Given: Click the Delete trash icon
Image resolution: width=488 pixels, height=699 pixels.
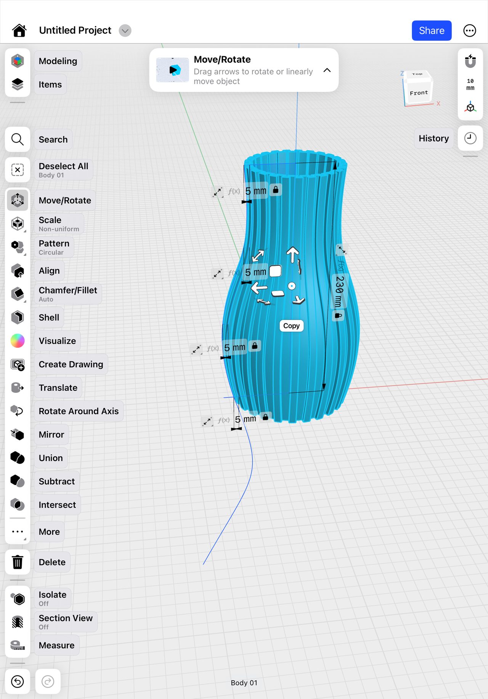Looking at the screenshot, I should click(18, 562).
